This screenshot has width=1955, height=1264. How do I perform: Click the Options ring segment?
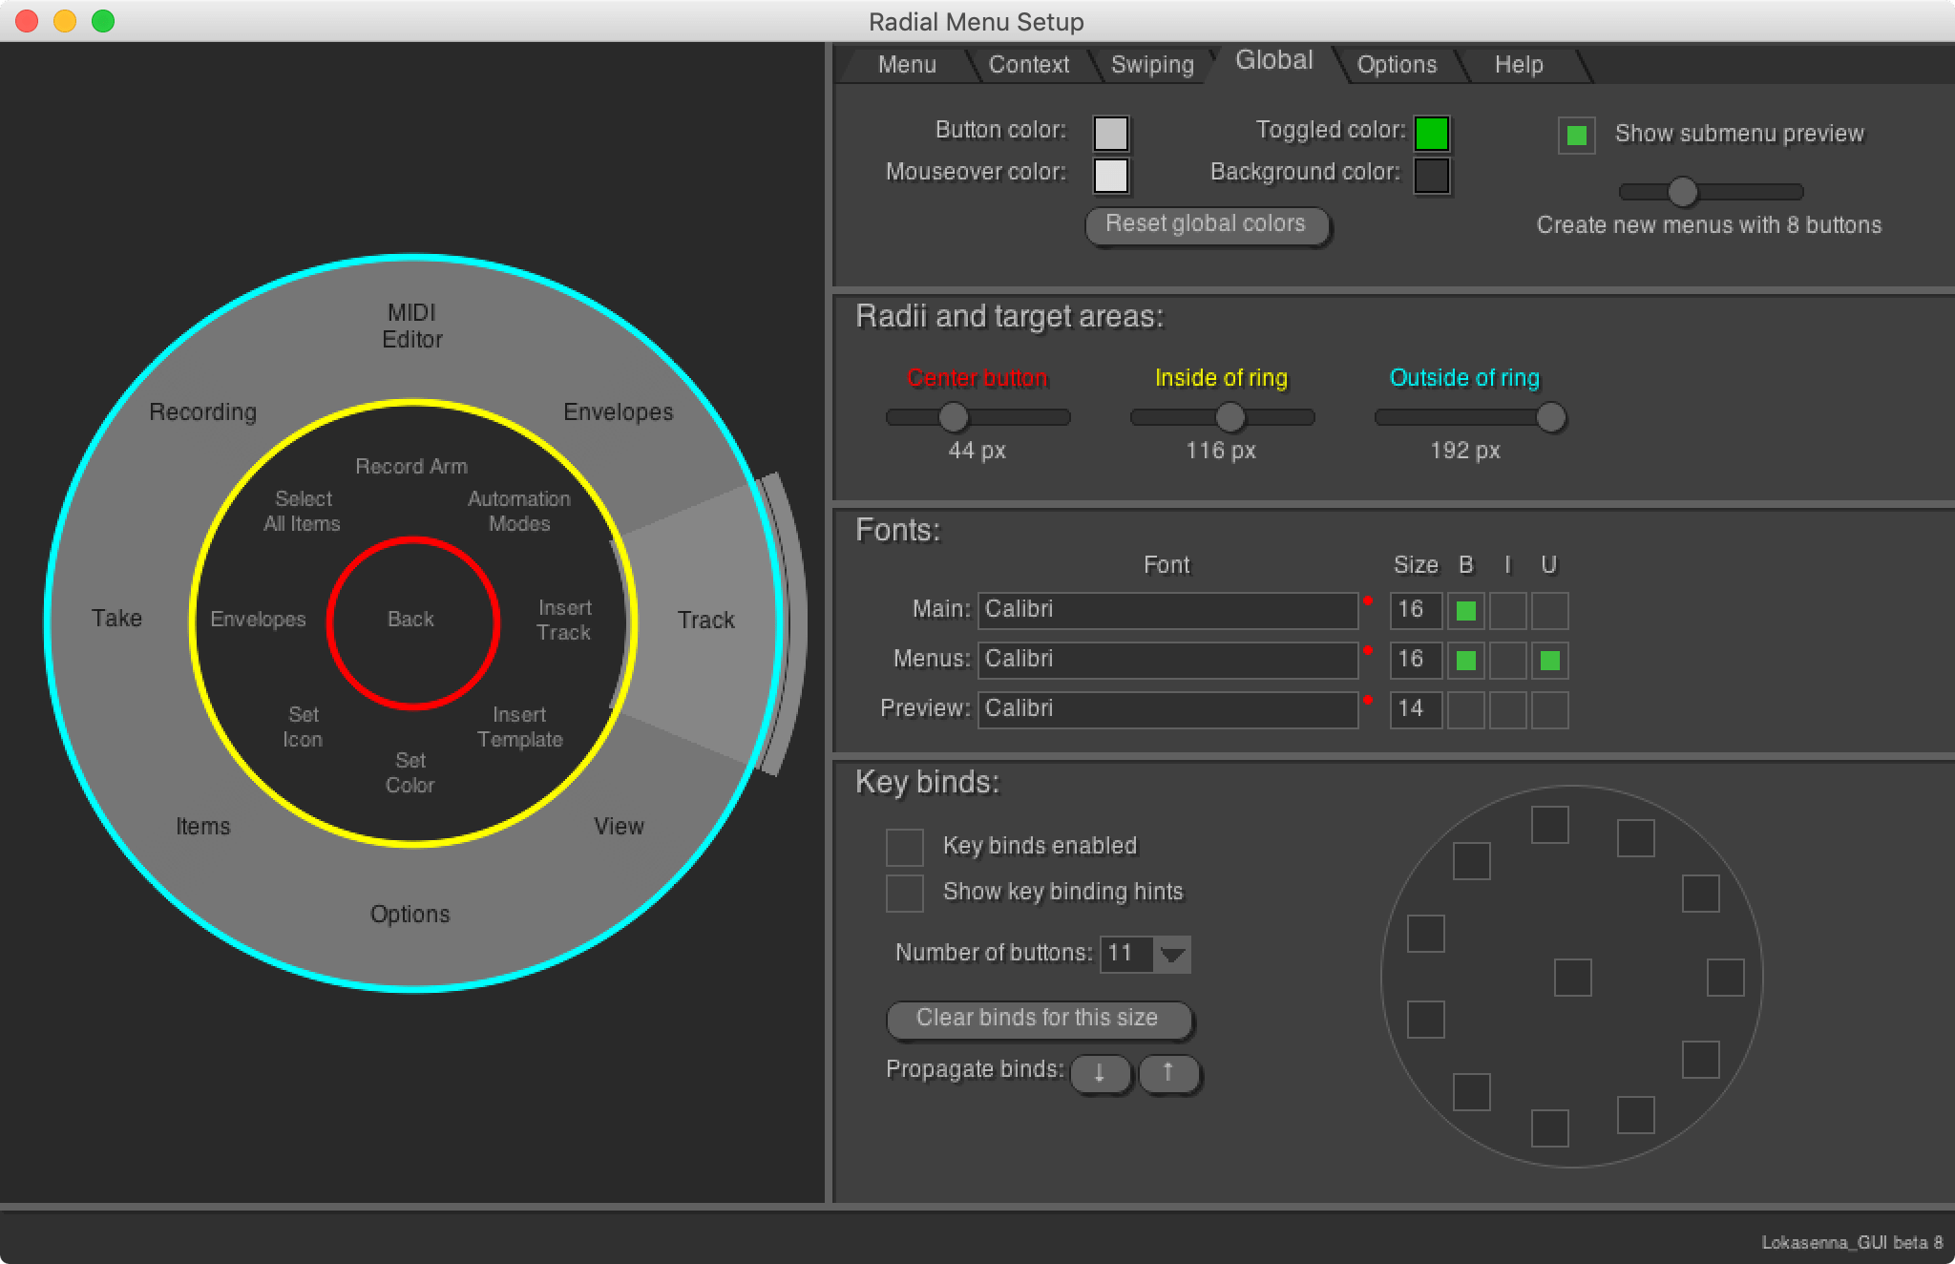[410, 914]
